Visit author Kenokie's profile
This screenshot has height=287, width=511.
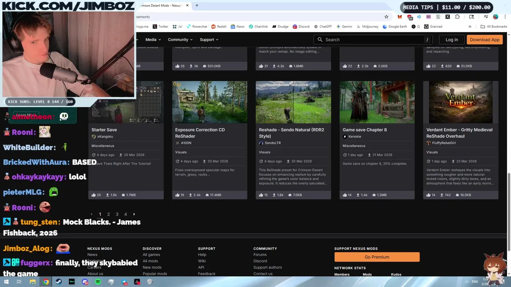pos(355,136)
